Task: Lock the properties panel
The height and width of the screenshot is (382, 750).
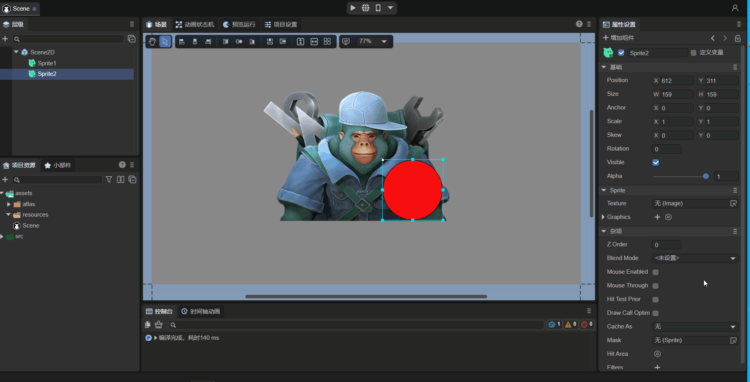Action: (x=737, y=38)
